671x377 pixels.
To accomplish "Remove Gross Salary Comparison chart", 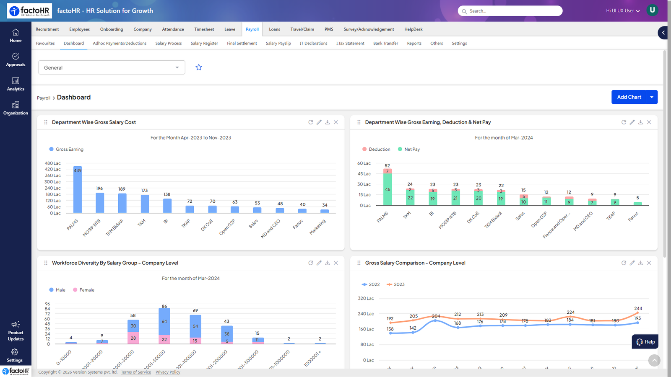I will [649, 263].
